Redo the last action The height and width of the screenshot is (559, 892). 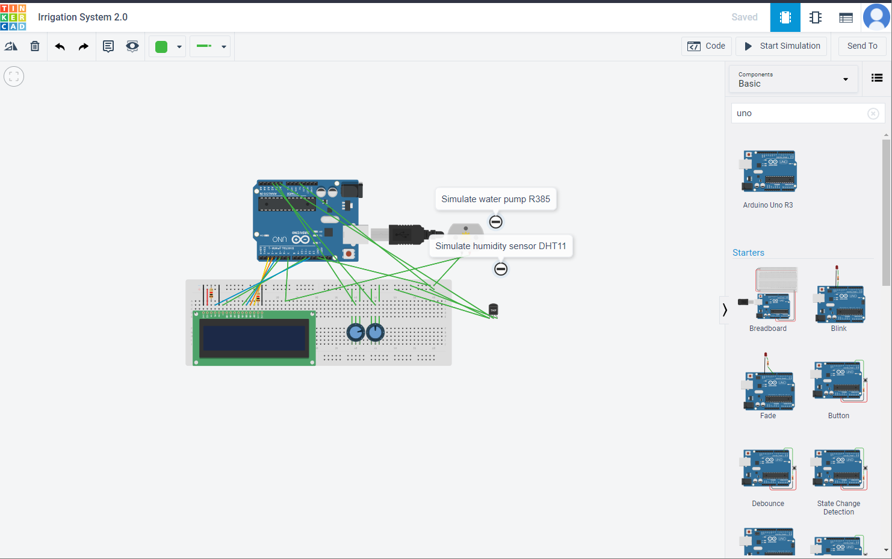tap(84, 46)
